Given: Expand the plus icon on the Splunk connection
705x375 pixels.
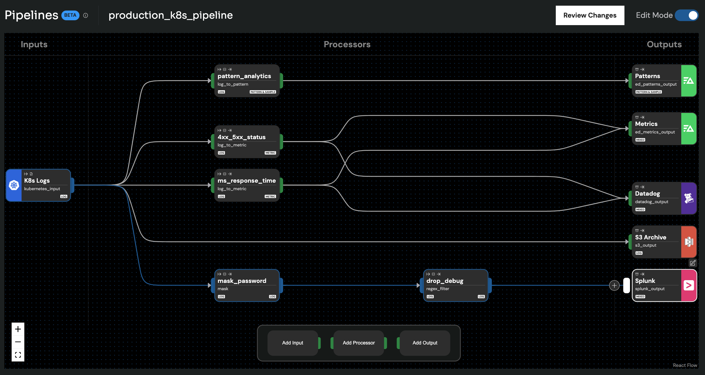Looking at the screenshot, I should click(x=614, y=285).
